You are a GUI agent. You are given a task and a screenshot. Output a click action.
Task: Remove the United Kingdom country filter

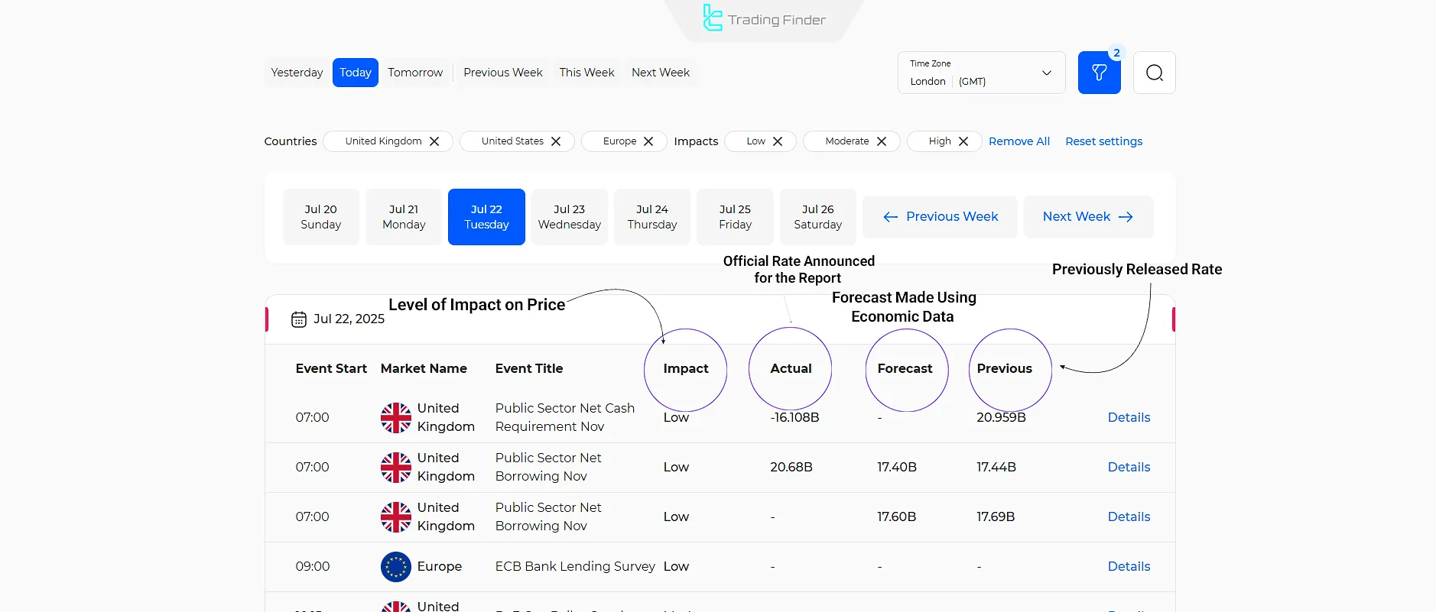click(434, 141)
